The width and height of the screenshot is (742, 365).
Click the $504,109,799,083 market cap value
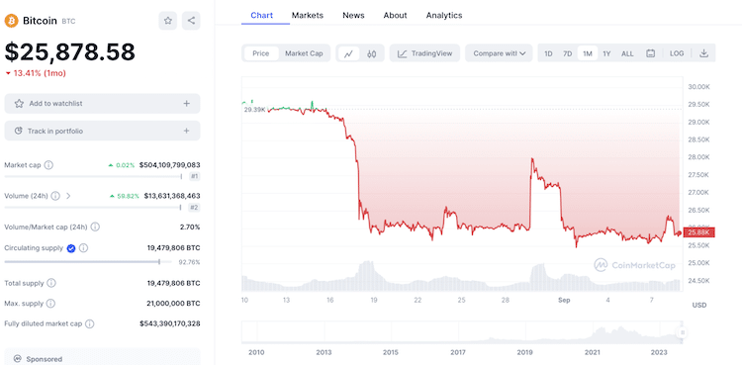tap(169, 165)
